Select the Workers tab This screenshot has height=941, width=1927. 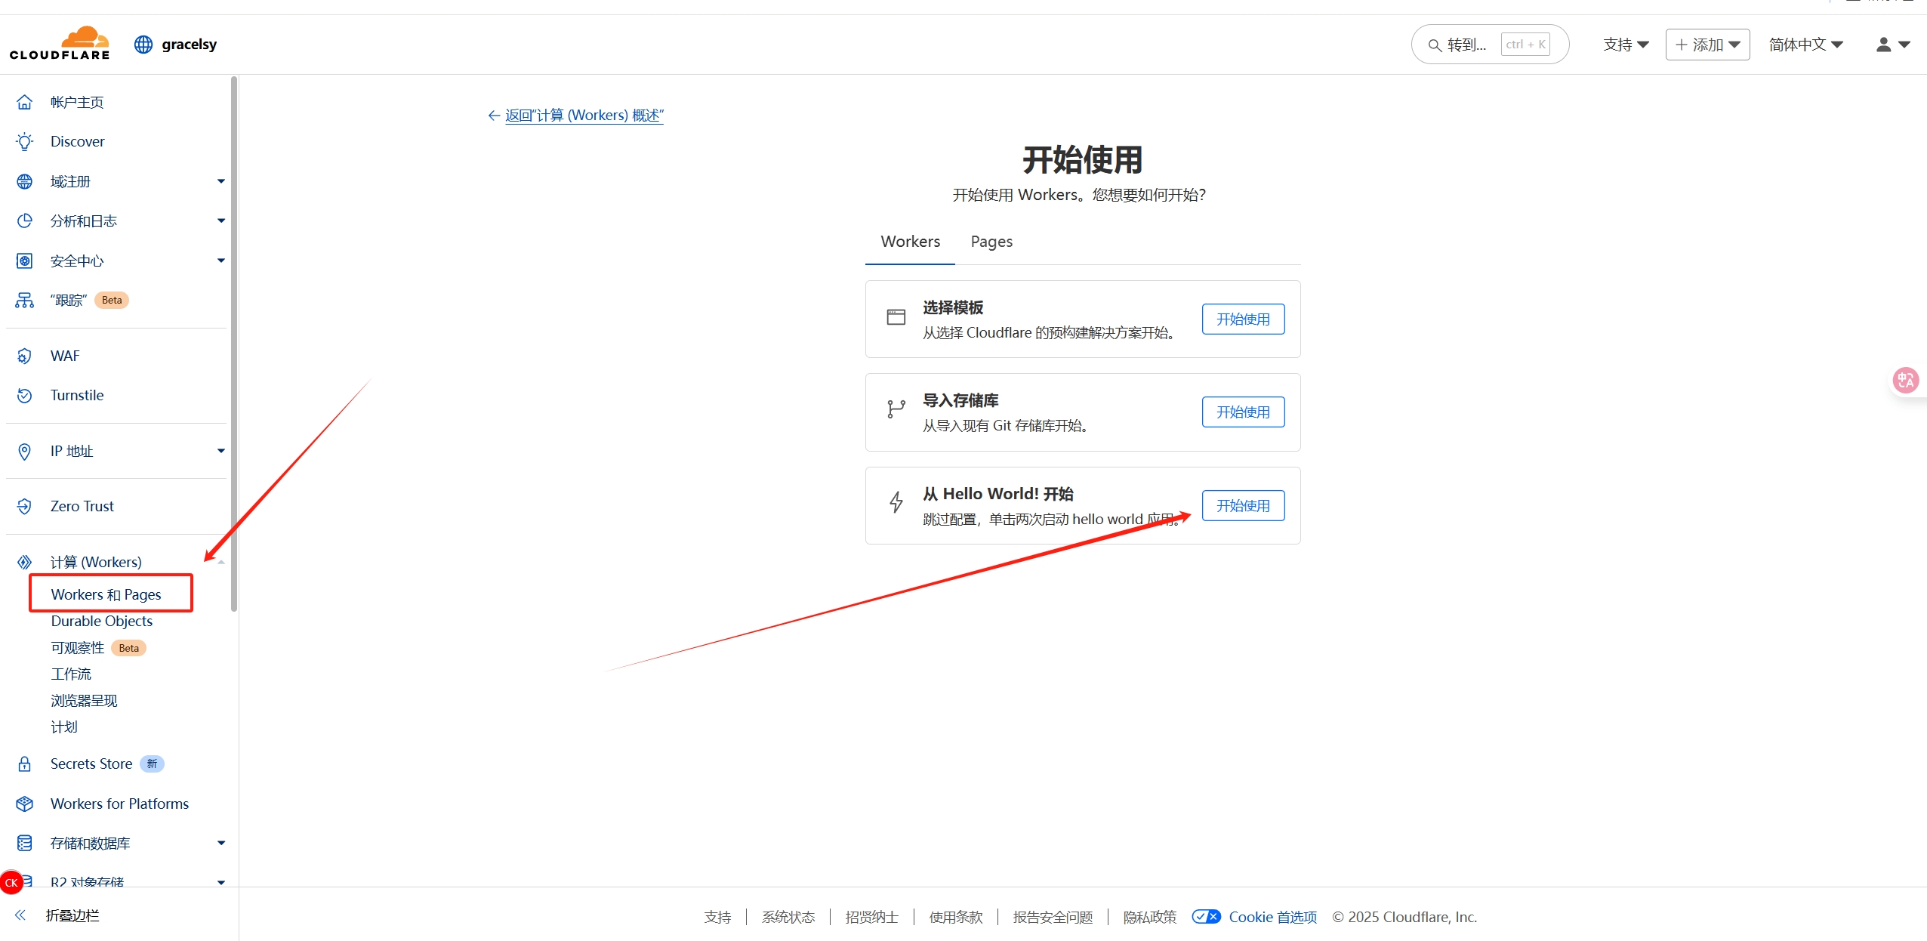coord(910,242)
